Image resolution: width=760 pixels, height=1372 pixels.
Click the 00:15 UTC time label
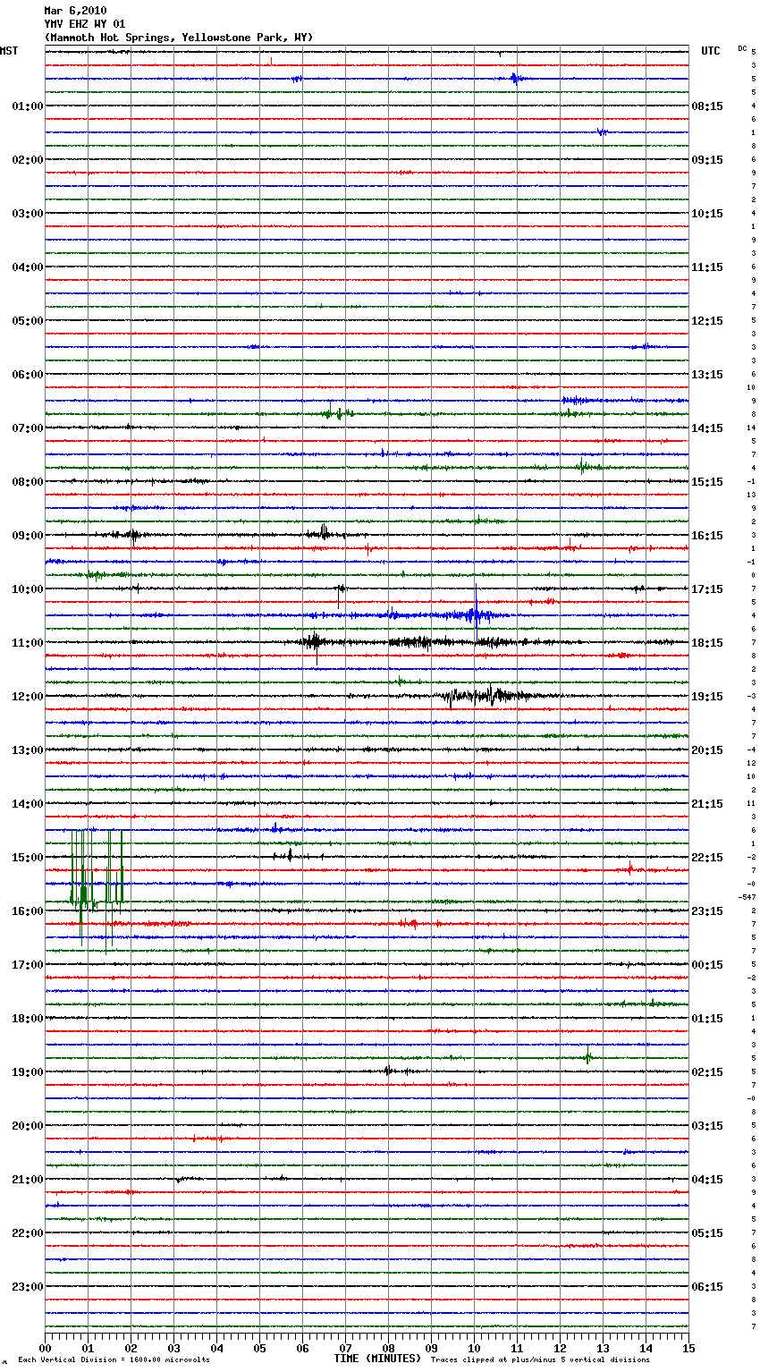click(x=707, y=965)
